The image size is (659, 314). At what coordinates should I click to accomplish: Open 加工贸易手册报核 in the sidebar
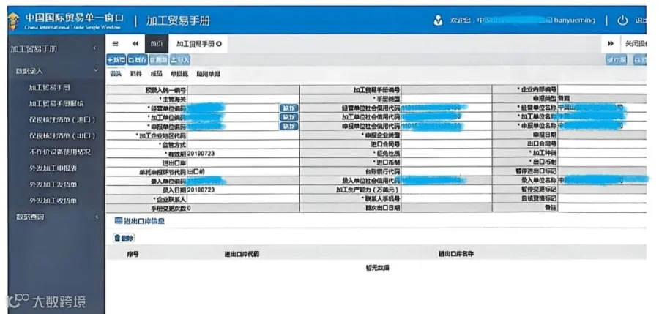pos(56,103)
